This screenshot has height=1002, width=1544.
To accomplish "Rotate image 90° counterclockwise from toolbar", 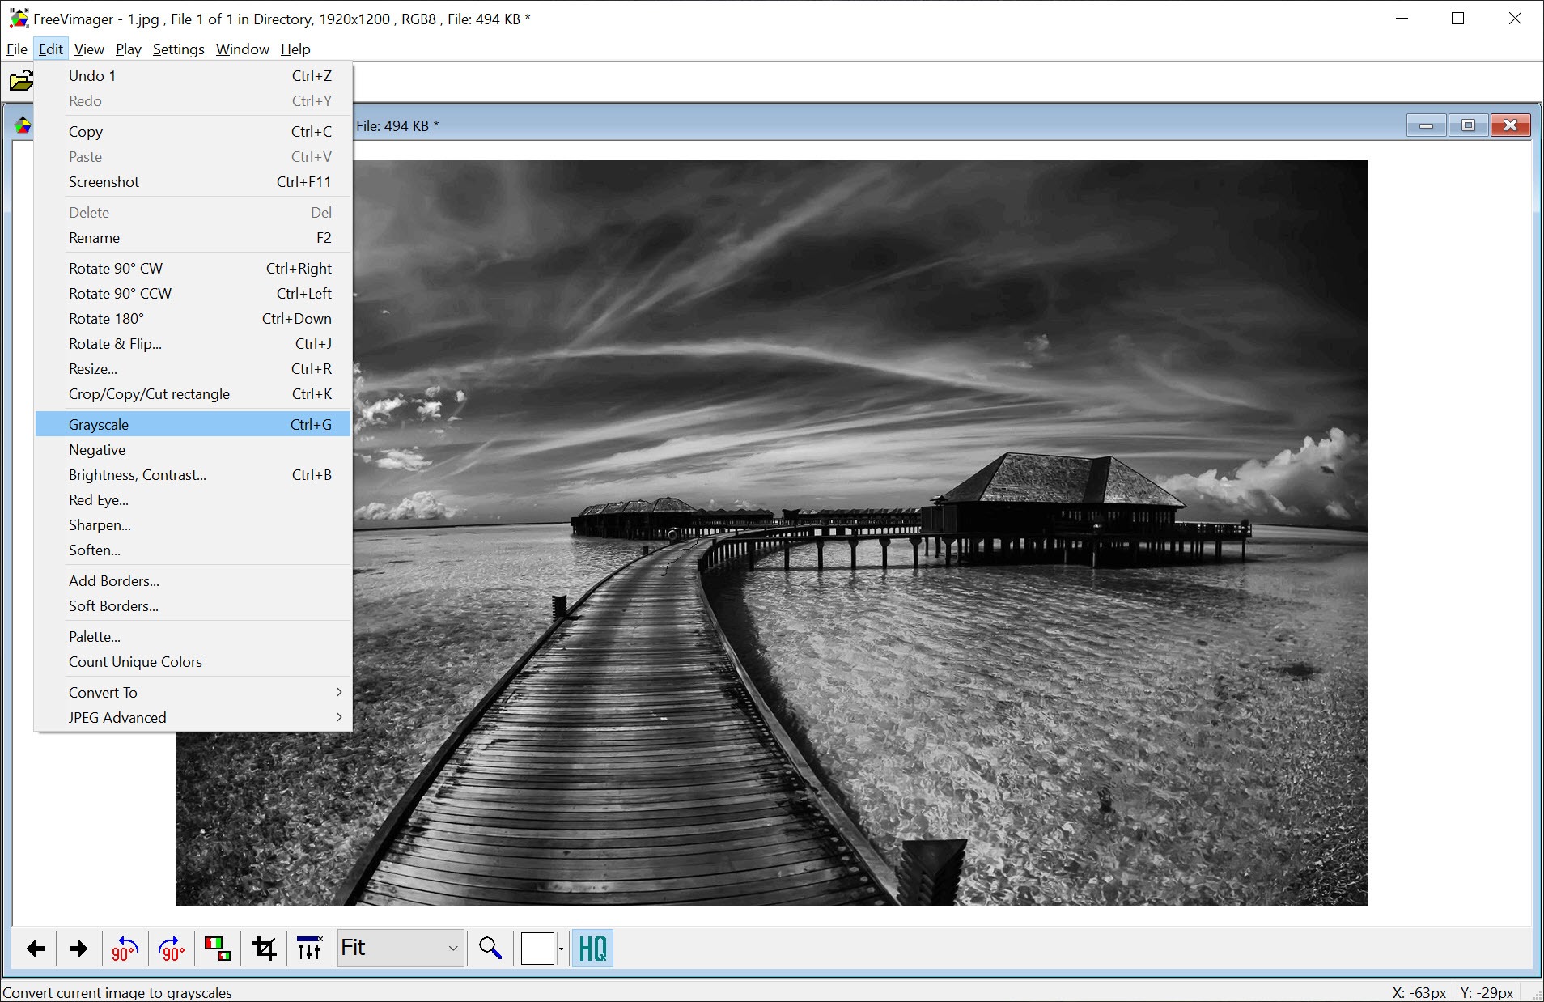I will [x=125, y=949].
